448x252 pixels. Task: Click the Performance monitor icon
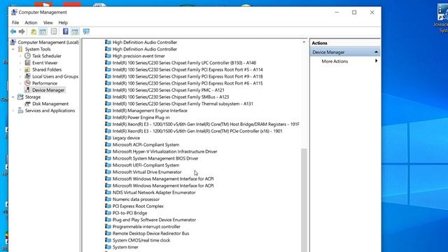[27, 83]
